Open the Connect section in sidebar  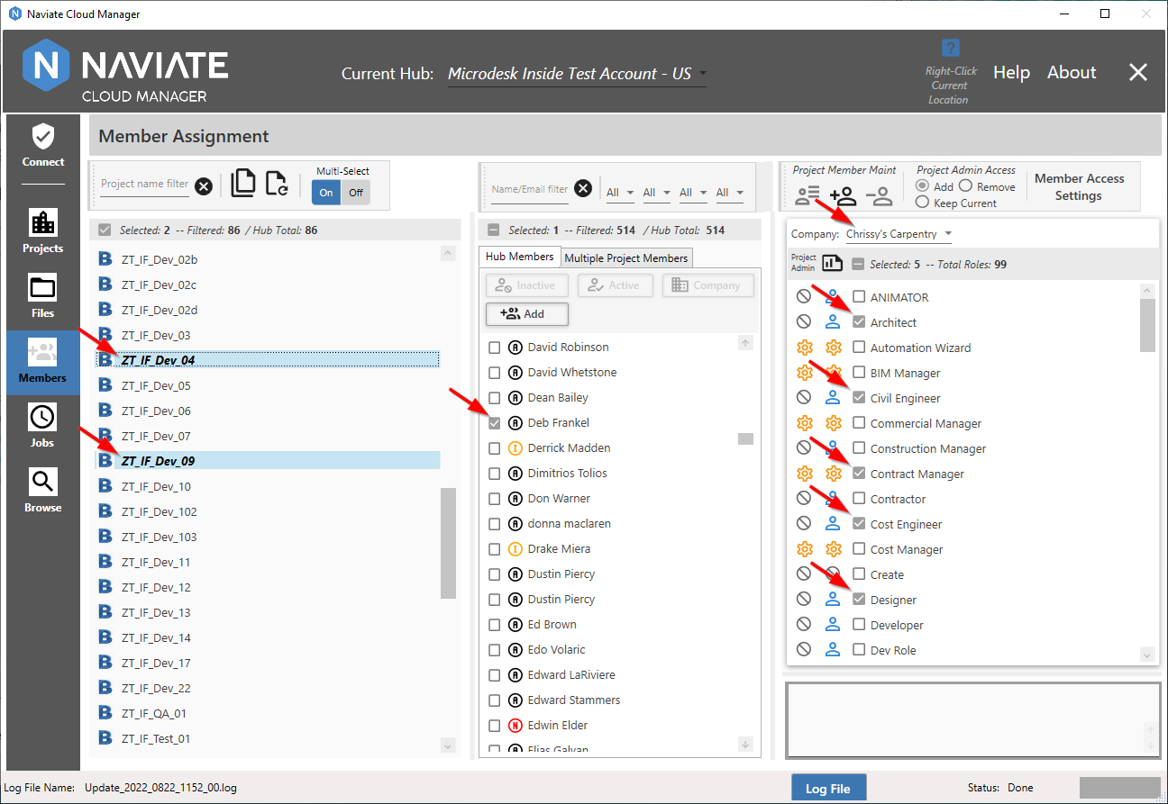[43, 146]
